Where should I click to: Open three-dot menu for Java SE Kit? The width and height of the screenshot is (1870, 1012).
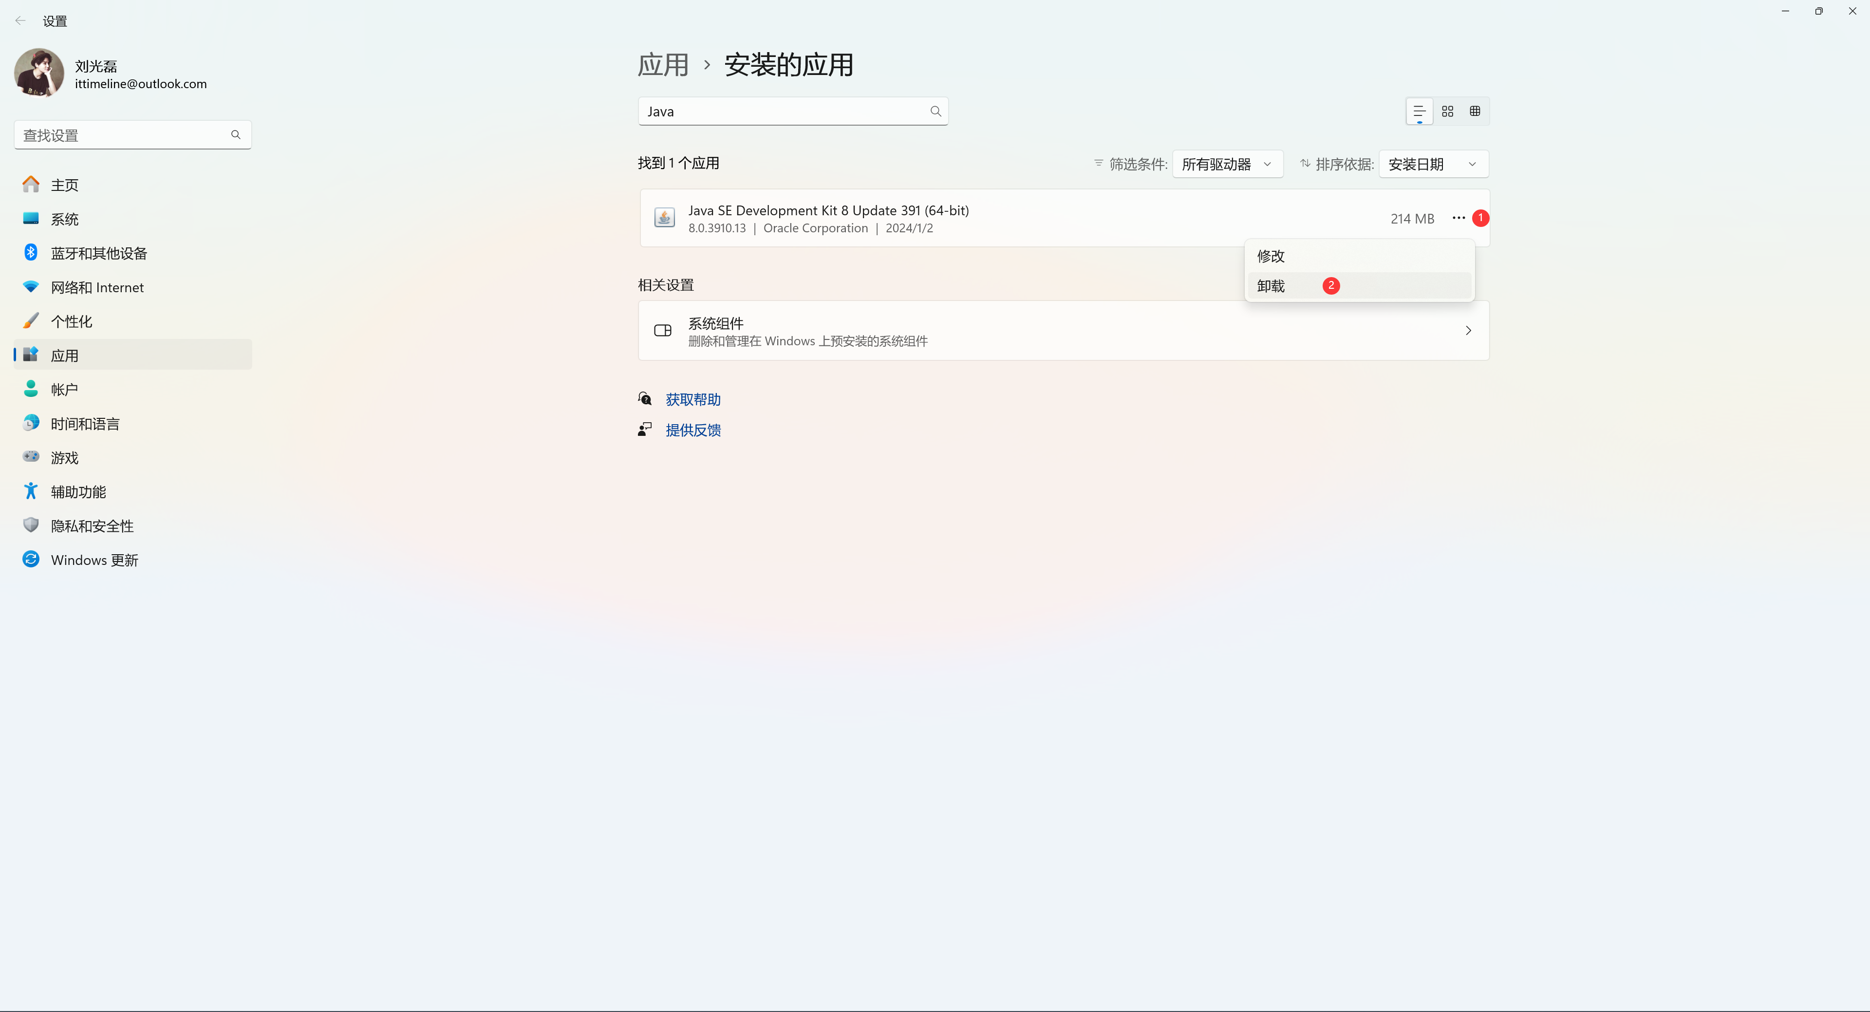click(1459, 218)
